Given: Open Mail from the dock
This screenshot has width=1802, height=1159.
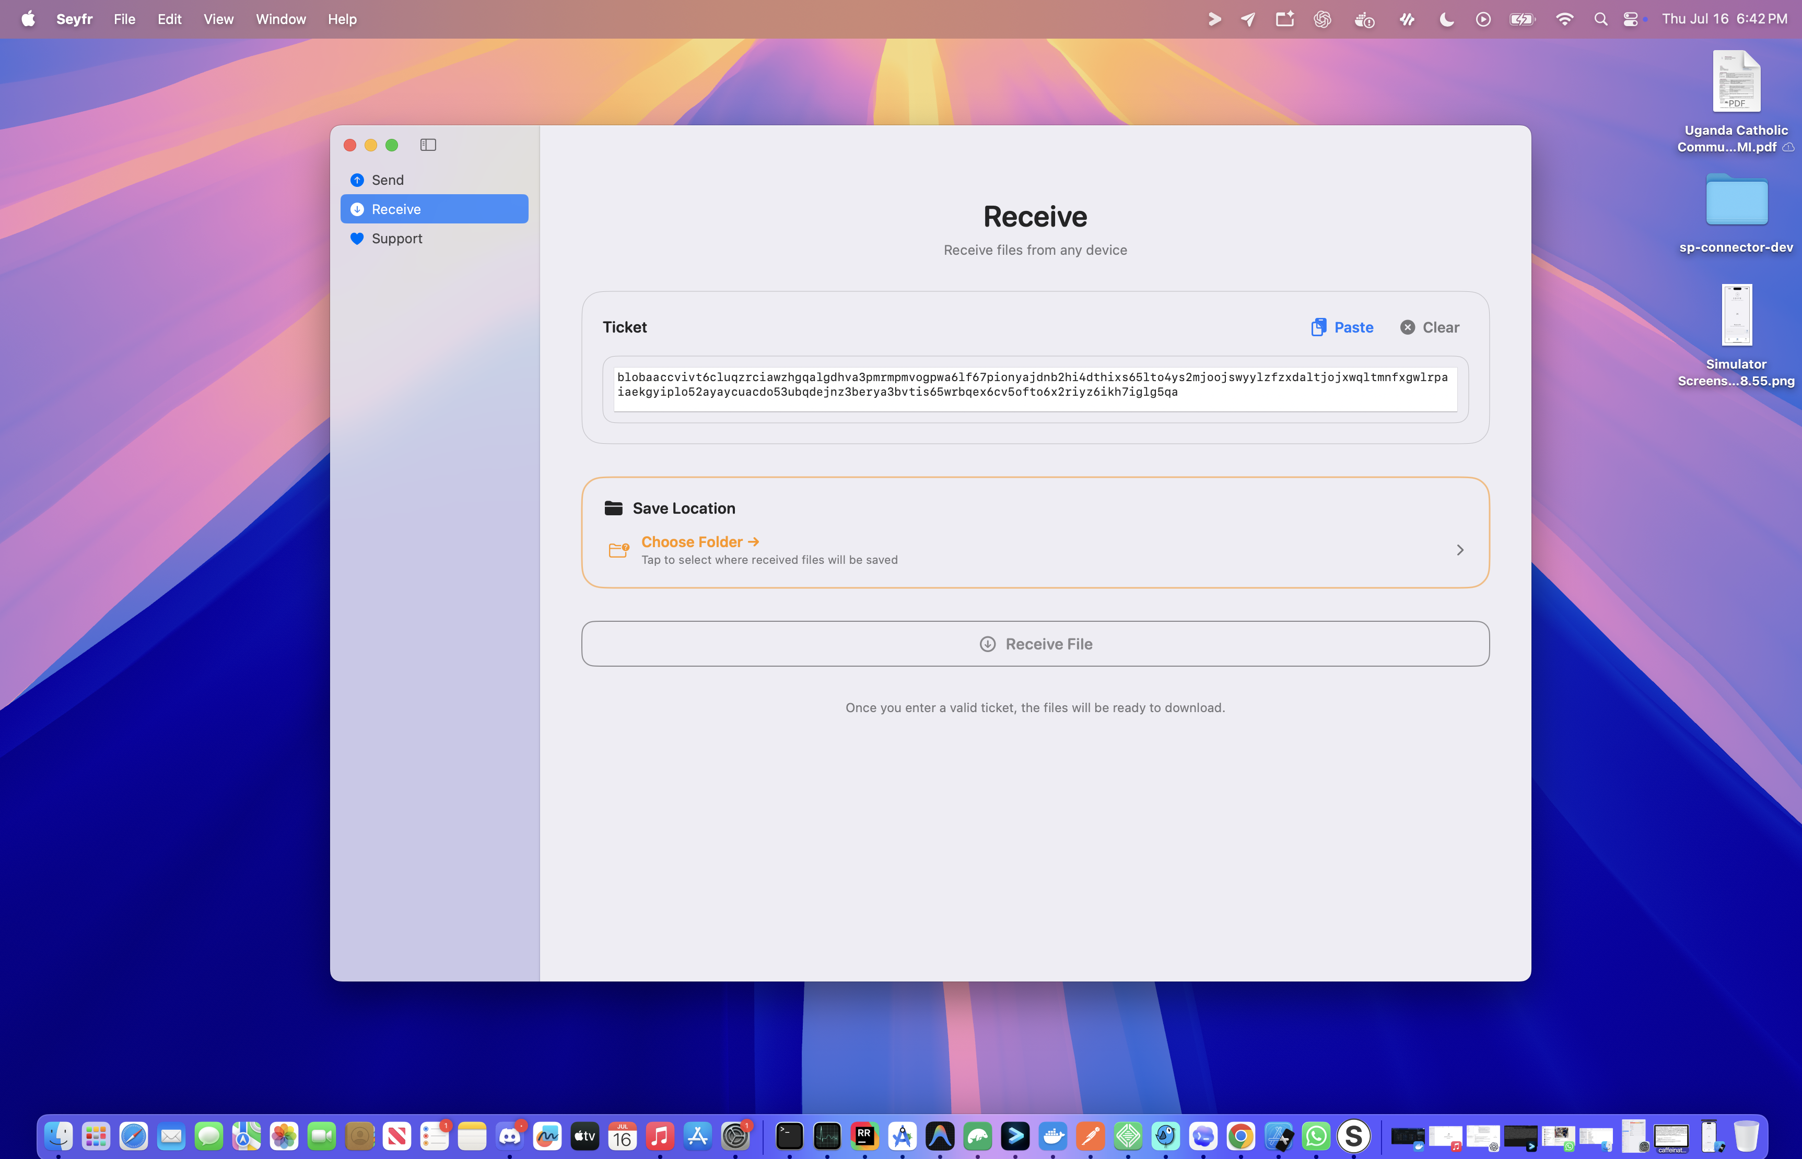Looking at the screenshot, I should coord(172,1136).
